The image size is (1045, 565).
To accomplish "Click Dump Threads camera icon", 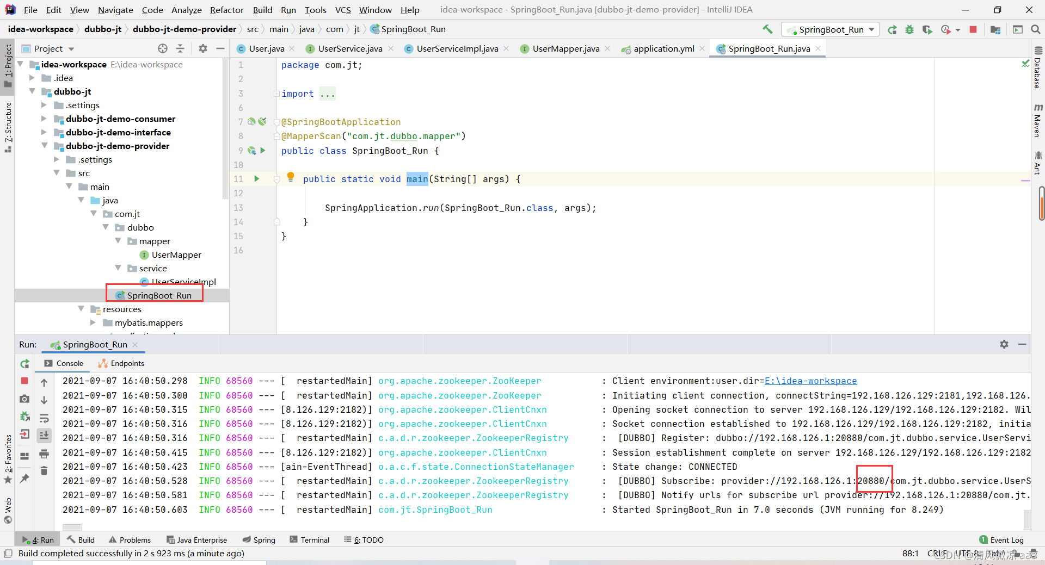I will [x=24, y=399].
